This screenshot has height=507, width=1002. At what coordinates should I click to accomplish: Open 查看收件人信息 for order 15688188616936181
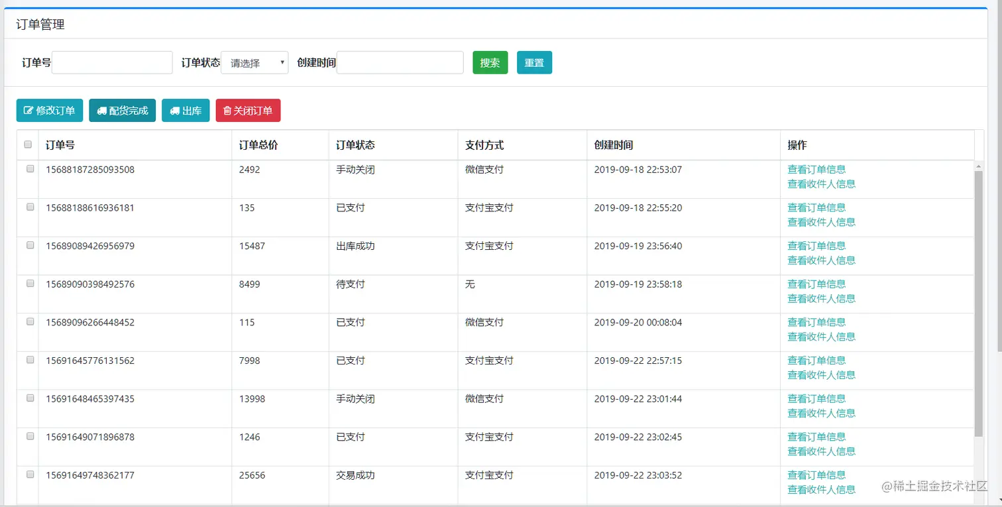[821, 222]
